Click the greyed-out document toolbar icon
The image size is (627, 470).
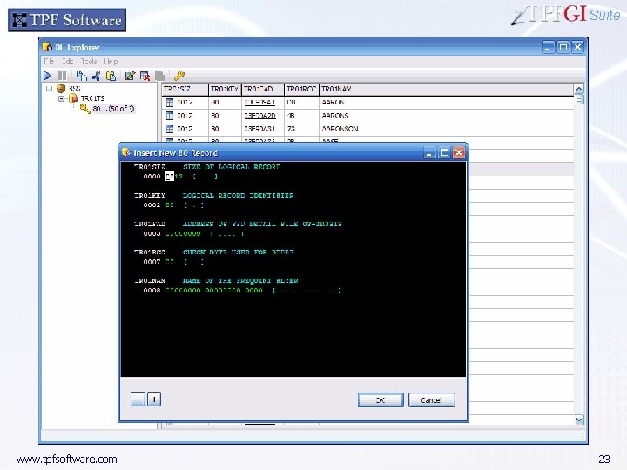(159, 76)
